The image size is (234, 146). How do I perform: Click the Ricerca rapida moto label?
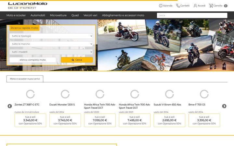pyautogui.click(x=24, y=28)
